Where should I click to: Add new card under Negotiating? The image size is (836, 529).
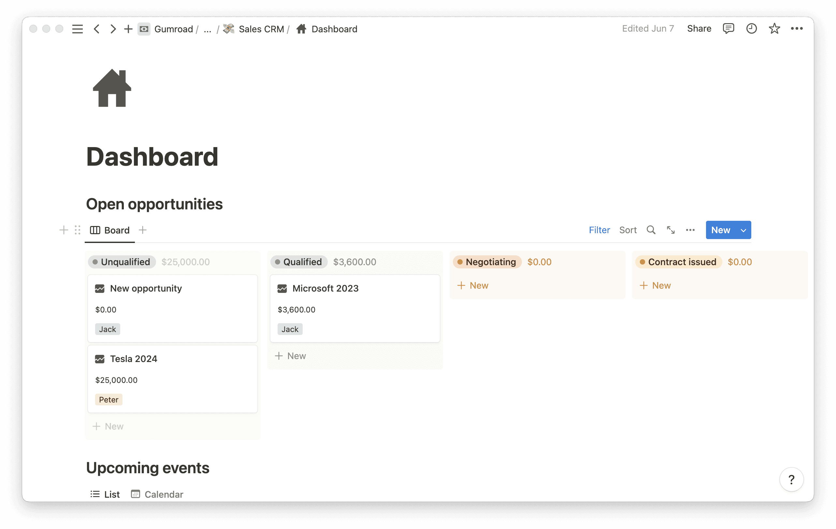tap(473, 286)
